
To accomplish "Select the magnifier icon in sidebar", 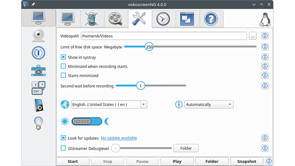I will 38,53.
